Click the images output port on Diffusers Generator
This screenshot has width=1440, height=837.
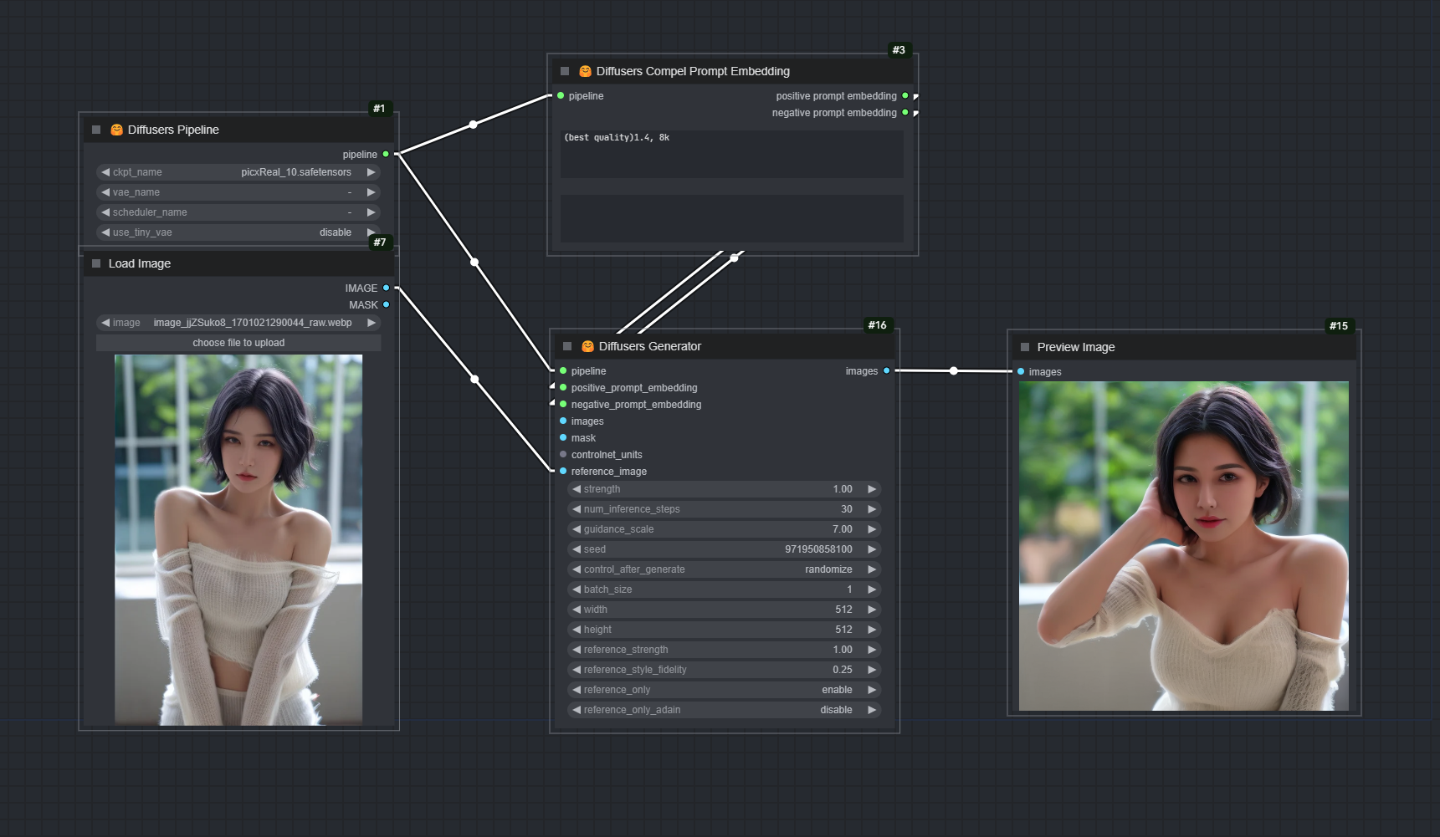click(887, 370)
